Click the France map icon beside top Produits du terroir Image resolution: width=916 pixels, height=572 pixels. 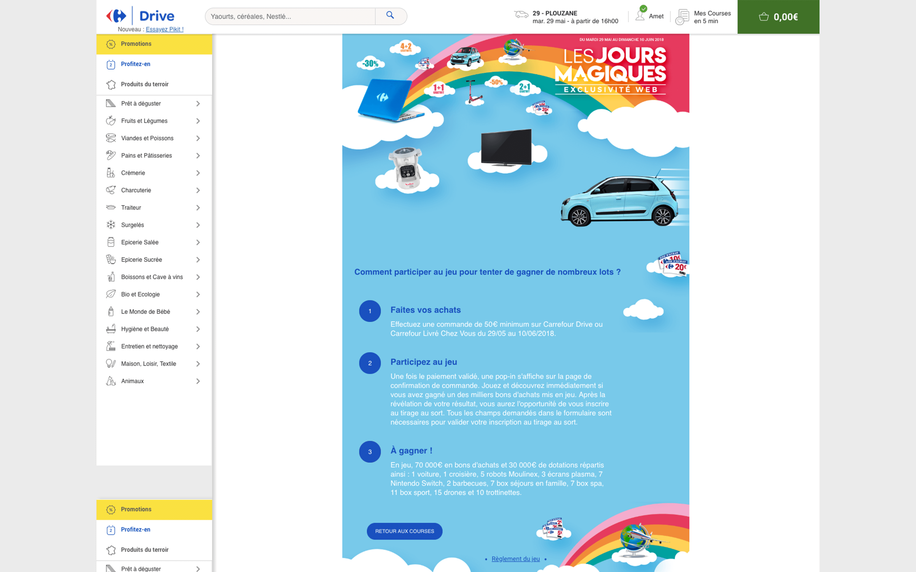(110, 84)
